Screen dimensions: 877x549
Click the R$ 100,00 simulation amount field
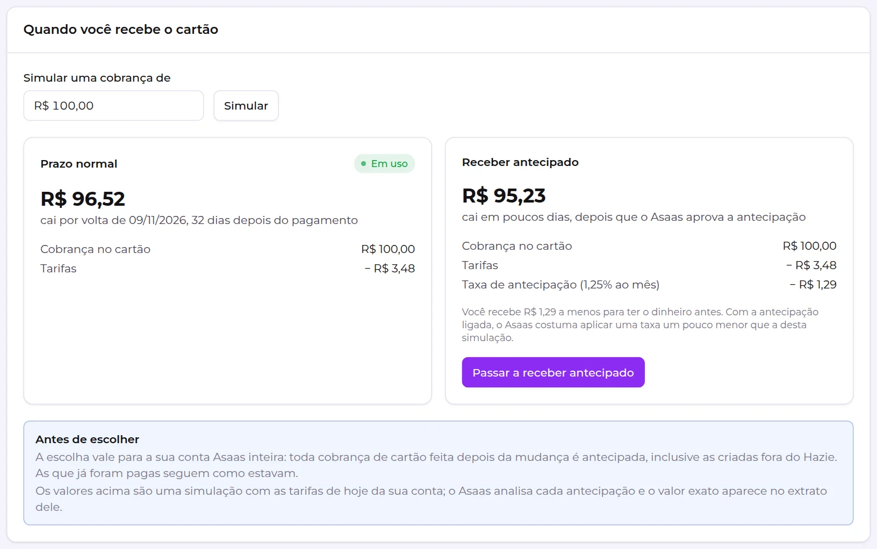pyautogui.click(x=113, y=106)
